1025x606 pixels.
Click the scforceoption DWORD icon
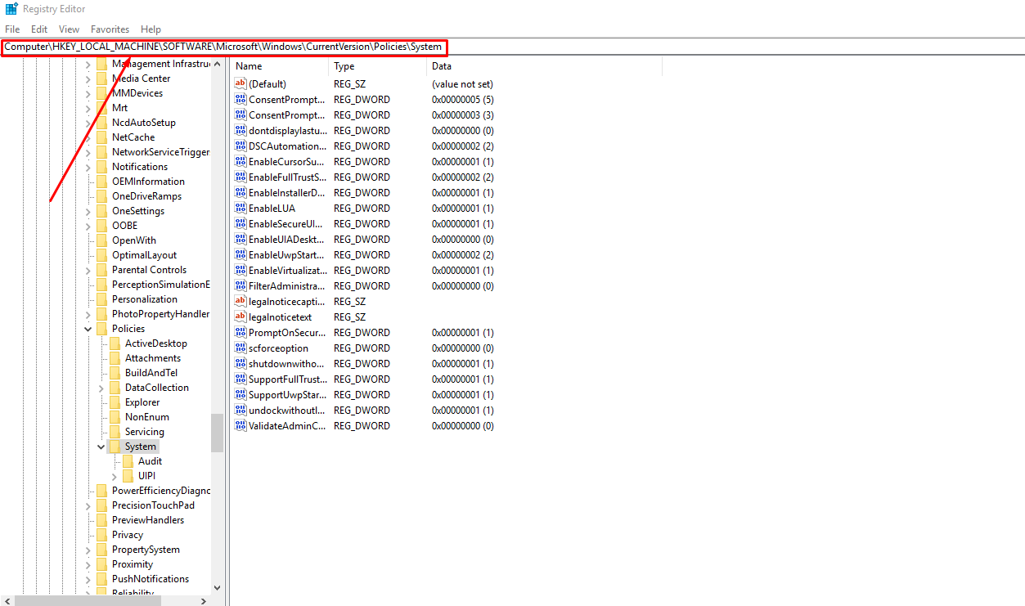click(241, 348)
